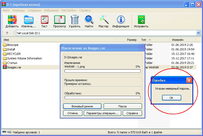The width and height of the screenshot is (203, 136).
Task: Expand the Local Disk (D:) path dropdown
Action: point(198,33)
